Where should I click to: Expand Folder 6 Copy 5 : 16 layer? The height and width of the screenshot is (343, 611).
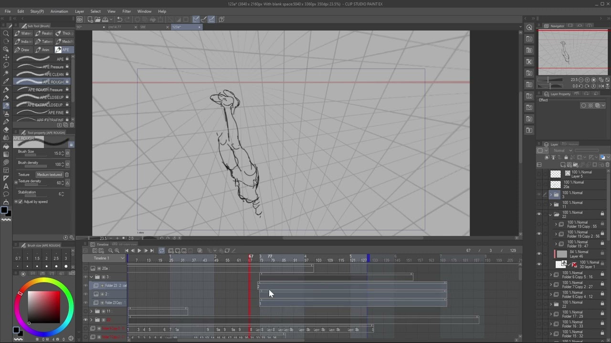(x=550, y=274)
